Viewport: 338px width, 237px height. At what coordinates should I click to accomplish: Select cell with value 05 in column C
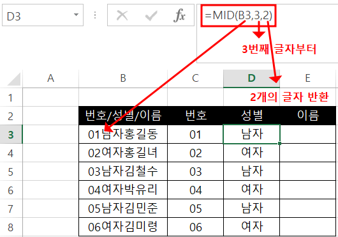[x=195, y=208]
